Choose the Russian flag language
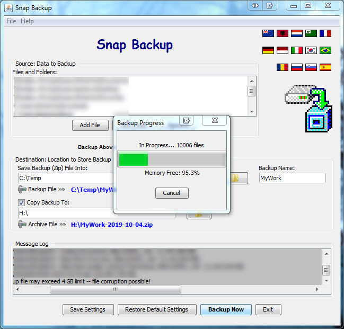344x329 pixels. point(297,67)
